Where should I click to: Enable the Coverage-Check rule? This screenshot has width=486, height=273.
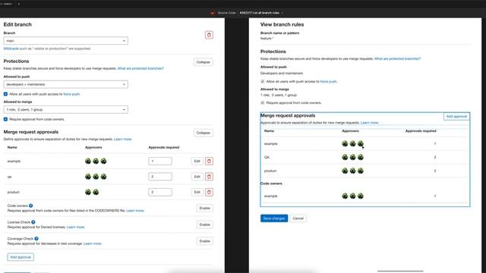[204, 241]
